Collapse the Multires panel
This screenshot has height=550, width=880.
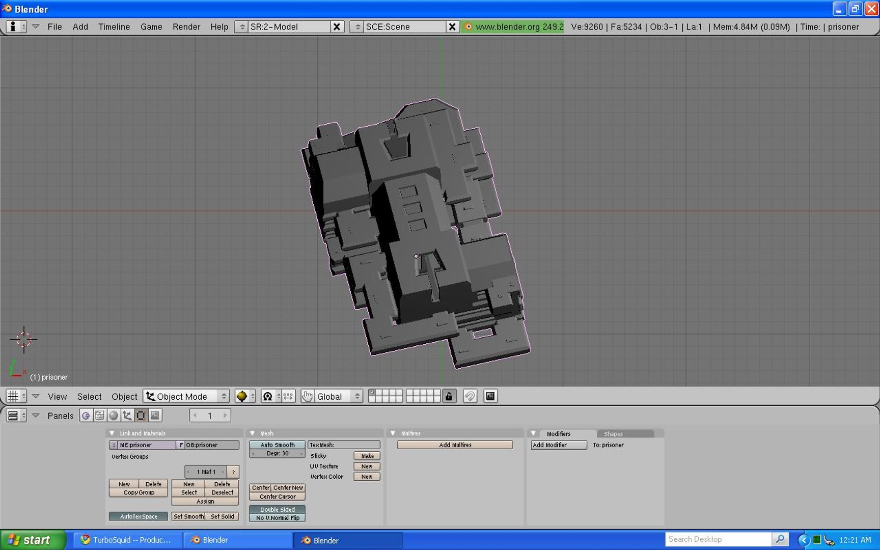pyautogui.click(x=393, y=433)
